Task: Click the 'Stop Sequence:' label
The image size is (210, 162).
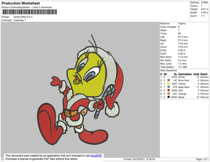Action: coord(169,71)
